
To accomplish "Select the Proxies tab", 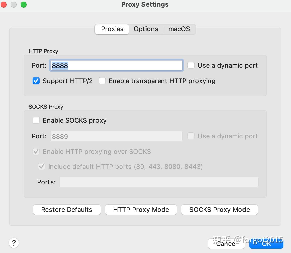I will coord(112,29).
